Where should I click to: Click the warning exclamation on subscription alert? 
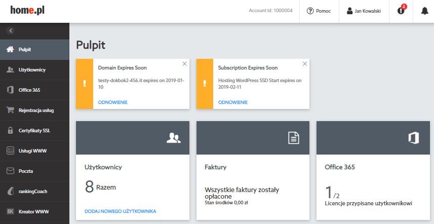pos(205,84)
